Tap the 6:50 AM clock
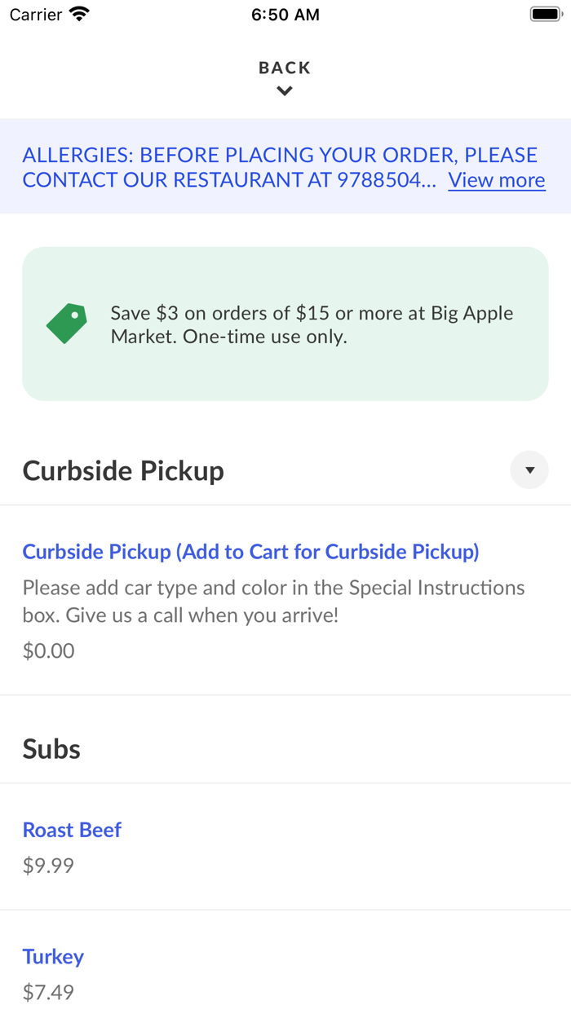This screenshot has height=1014, width=571. pos(285,15)
